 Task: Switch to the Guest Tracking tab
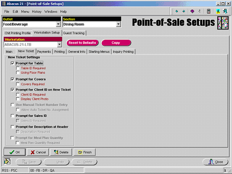[x=74, y=33]
